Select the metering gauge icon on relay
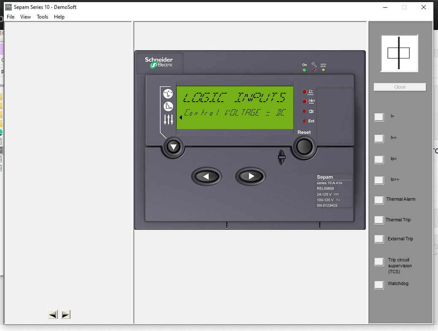438x331 pixels. (168, 94)
